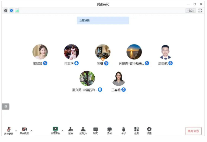Click the 16:03 meeting timer
Screen dimensions: 207x142
pos(191,11)
